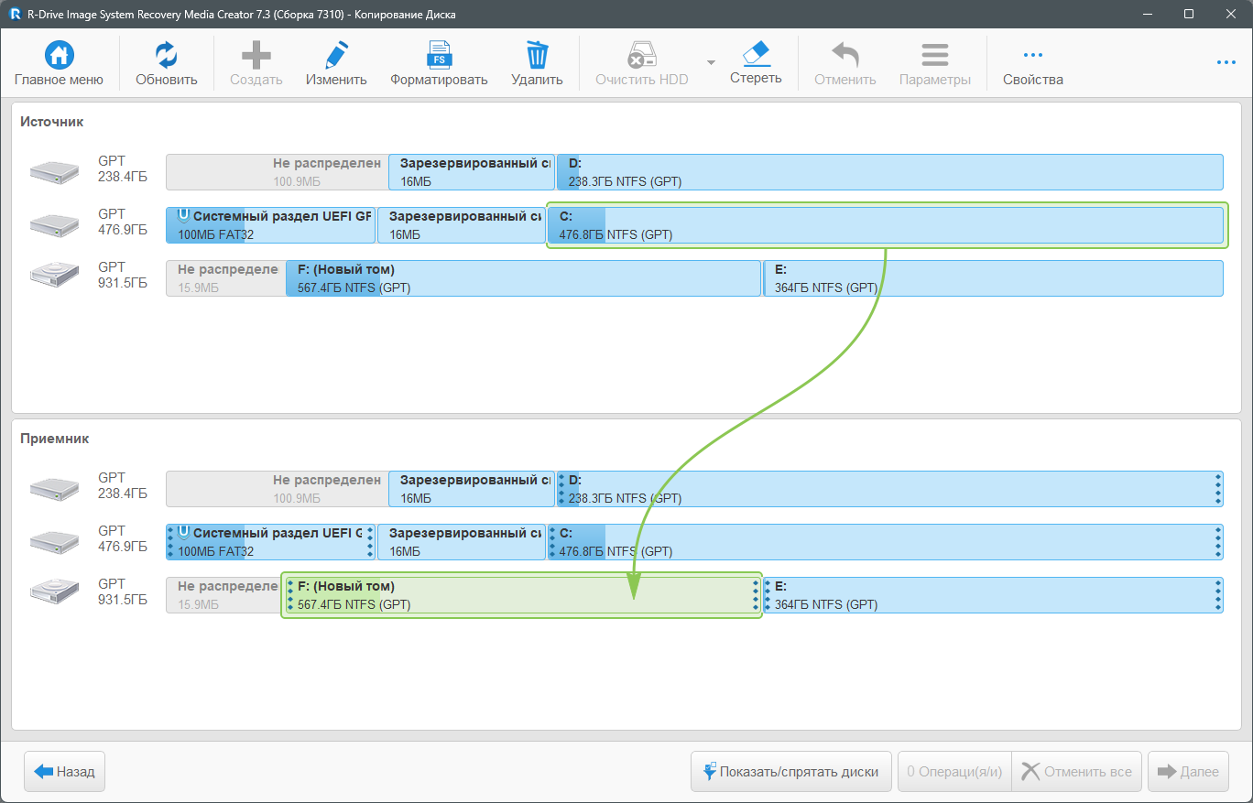
Task: Choose the Стереть eraser tool
Action: (756, 55)
